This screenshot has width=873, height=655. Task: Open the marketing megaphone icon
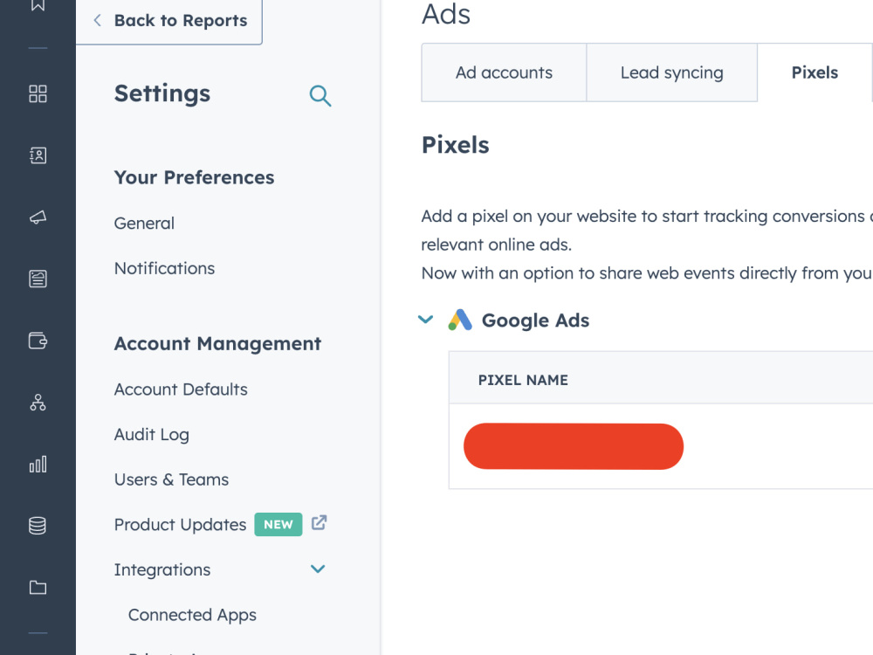pyautogui.click(x=38, y=217)
